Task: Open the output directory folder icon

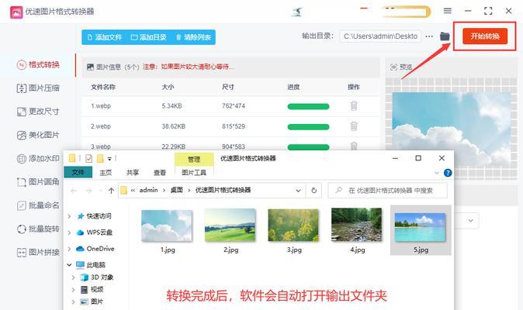Action: (x=445, y=36)
